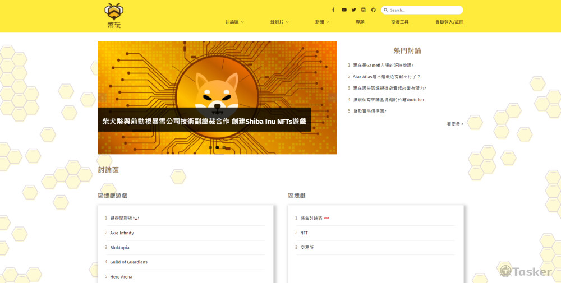Image resolution: width=561 pixels, height=283 pixels.
Task: Open the YouTube channel icon
Action: tap(344, 10)
